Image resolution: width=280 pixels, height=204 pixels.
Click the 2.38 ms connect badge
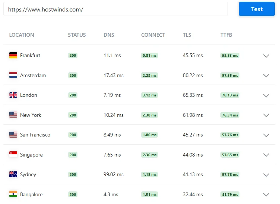click(x=149, y=115)
